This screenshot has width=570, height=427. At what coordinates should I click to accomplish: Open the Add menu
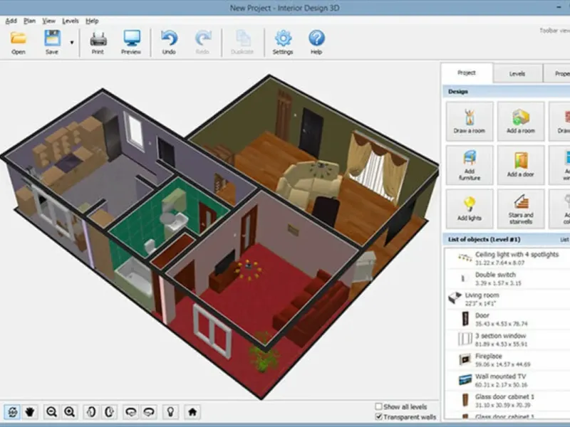pos(11,21)
